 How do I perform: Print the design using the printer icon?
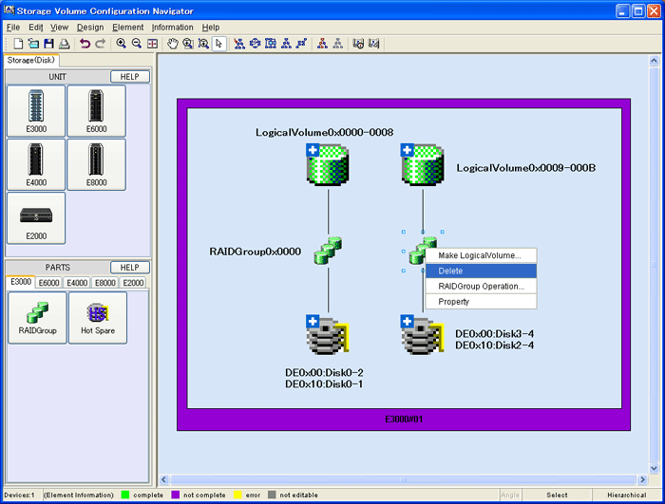point(64,44)
